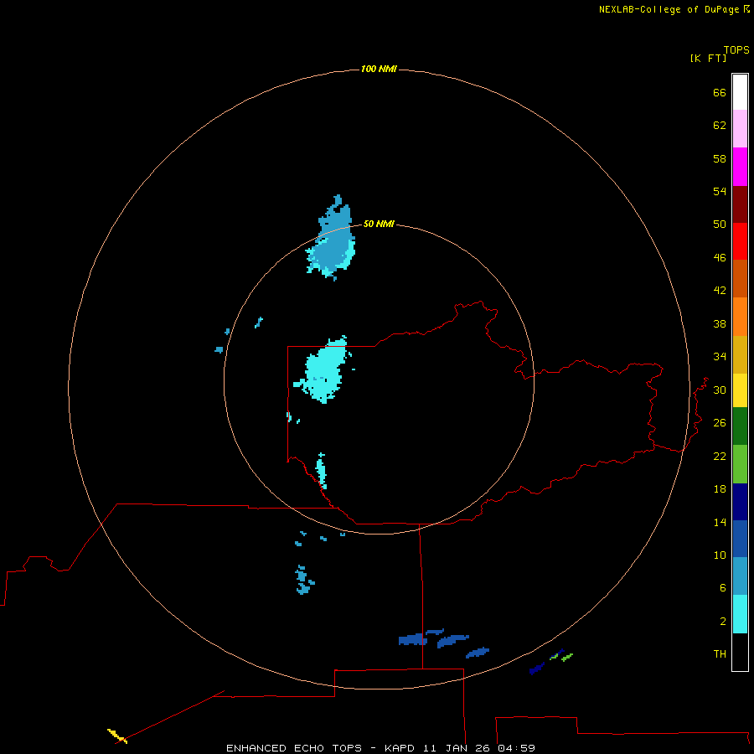754x754 pixels.
Task: Click the bright orange legend swatch
Action: [740, 317]
